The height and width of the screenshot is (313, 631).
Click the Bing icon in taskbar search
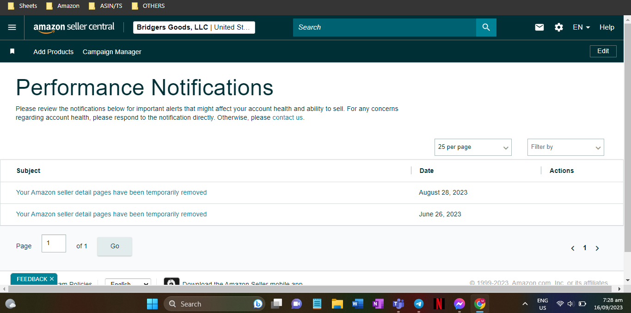(258, 304)
